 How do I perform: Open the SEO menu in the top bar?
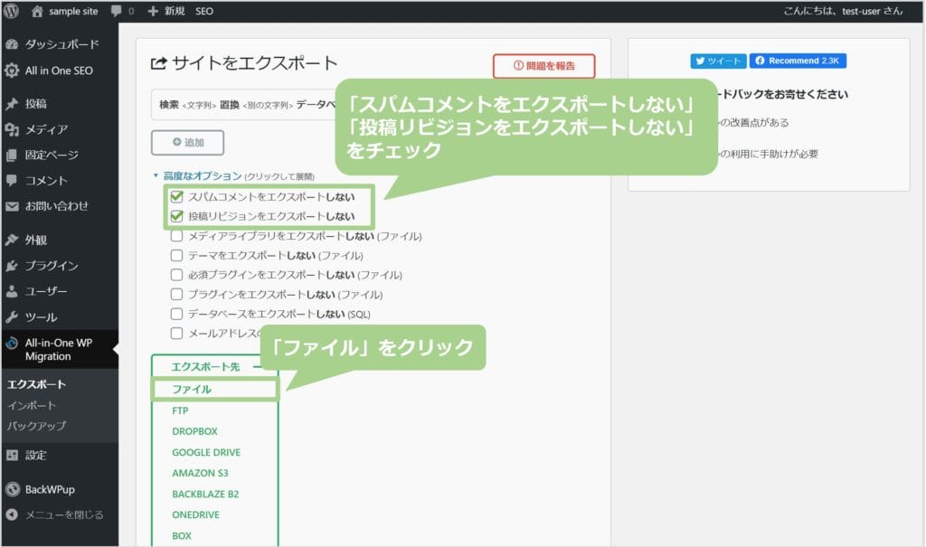click(204, 12)
